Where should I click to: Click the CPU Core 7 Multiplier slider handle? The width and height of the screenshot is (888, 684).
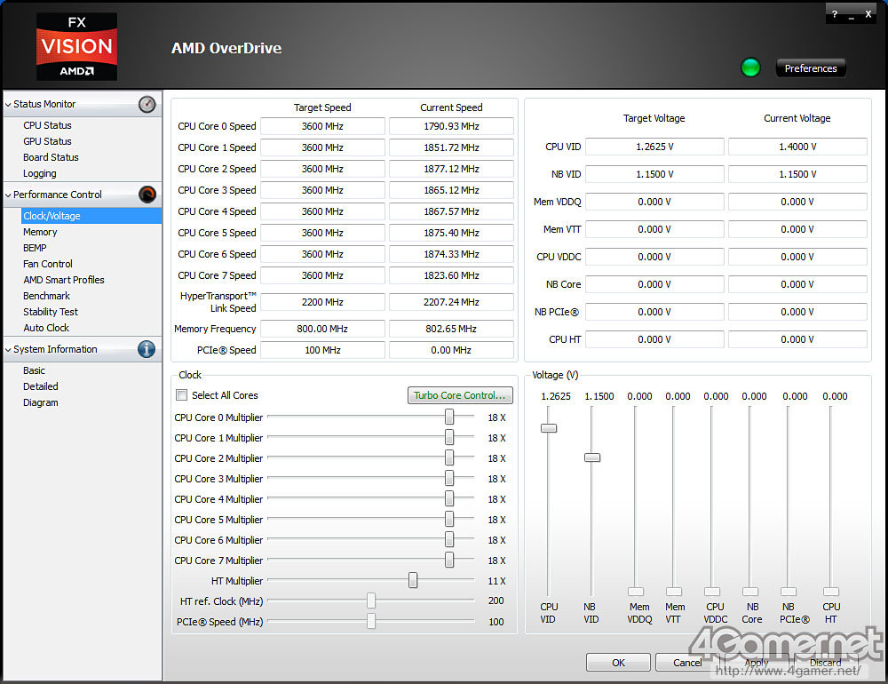449,560
